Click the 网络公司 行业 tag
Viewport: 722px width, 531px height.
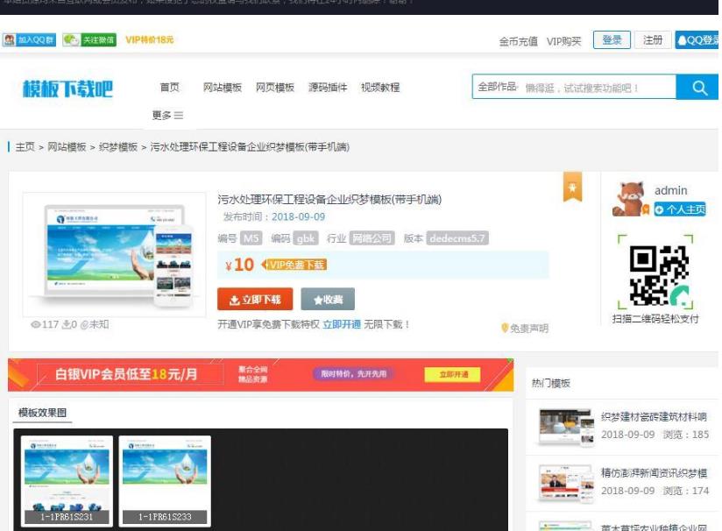372,238
